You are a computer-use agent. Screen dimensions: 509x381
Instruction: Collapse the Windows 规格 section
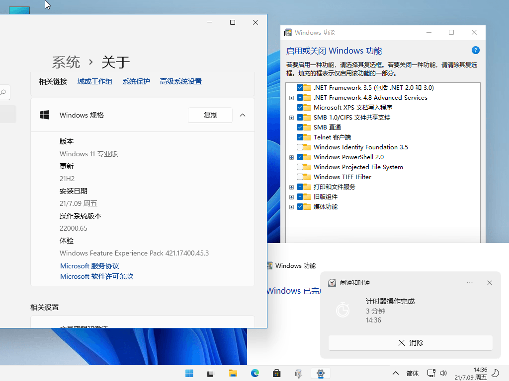(243, 115)
